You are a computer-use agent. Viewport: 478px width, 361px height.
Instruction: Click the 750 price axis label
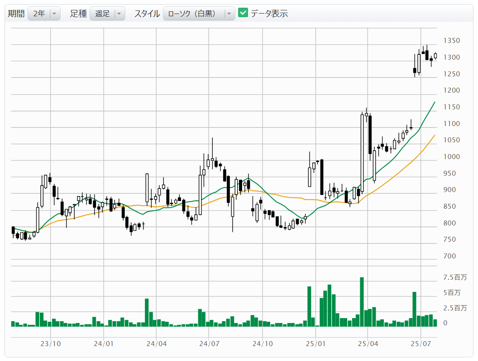tap(449, 239)
